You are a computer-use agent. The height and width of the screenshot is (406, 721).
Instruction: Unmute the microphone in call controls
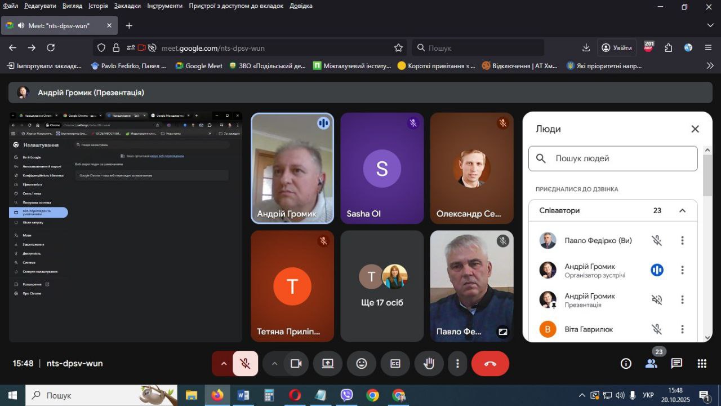[x=245, y=364]
